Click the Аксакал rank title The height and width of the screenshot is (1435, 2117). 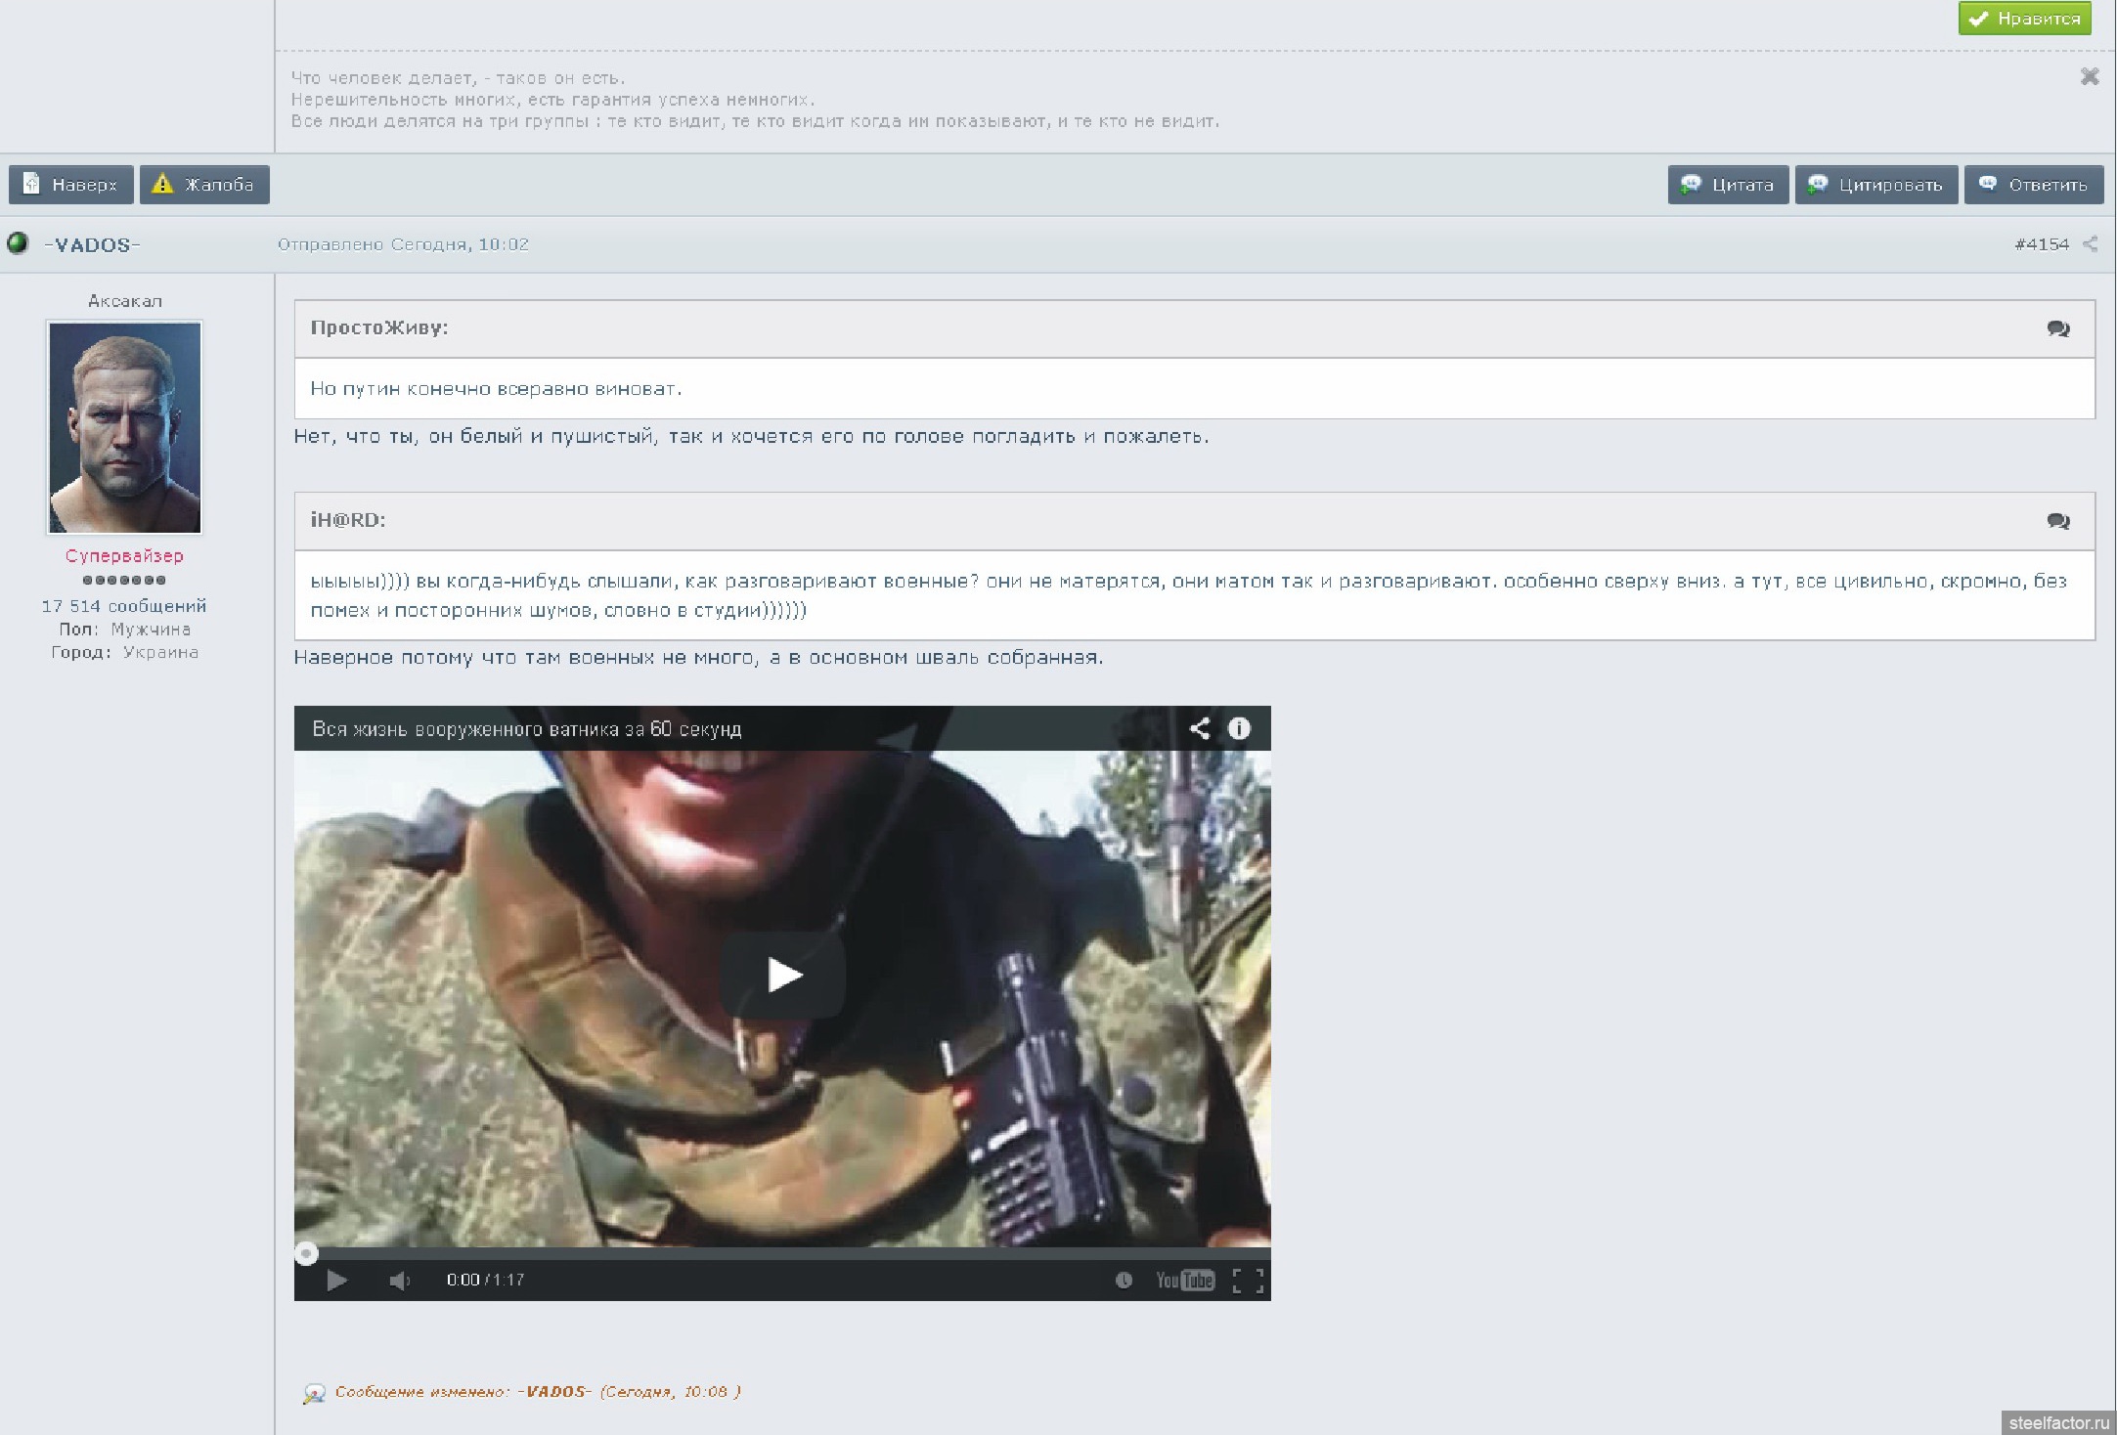coord(124,301)
